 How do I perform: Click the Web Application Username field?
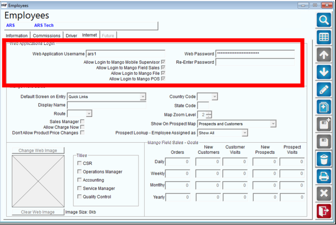click(x=125, y=54)
